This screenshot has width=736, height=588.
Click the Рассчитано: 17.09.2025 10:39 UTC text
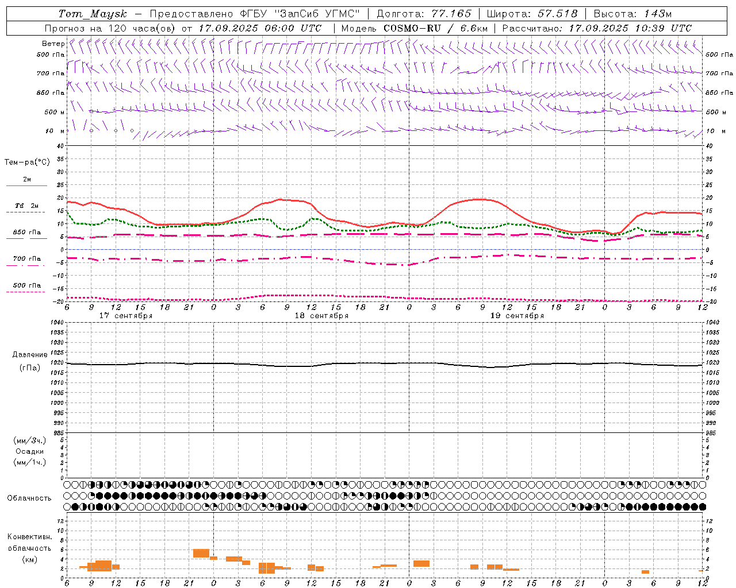point(597,28)
